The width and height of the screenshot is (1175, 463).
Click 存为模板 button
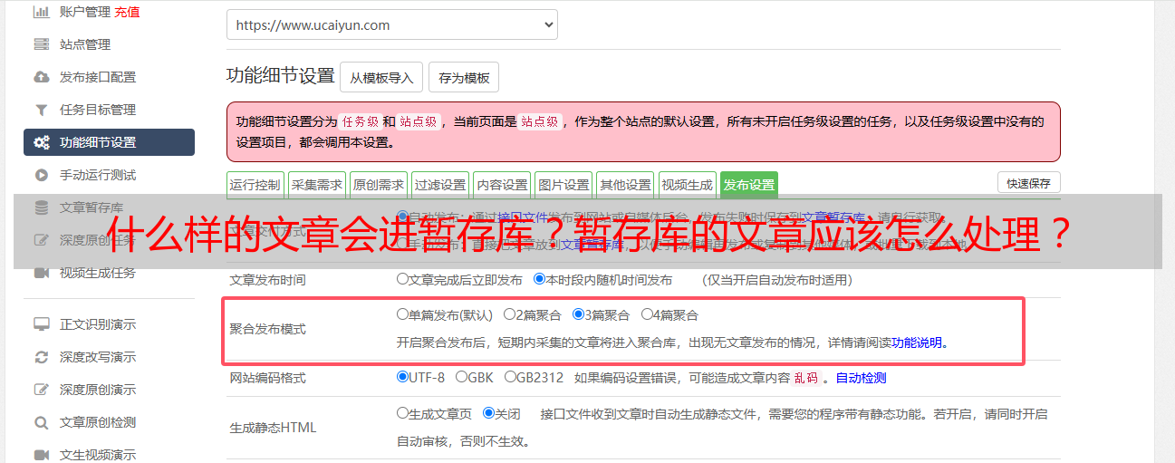coord(464,78)
